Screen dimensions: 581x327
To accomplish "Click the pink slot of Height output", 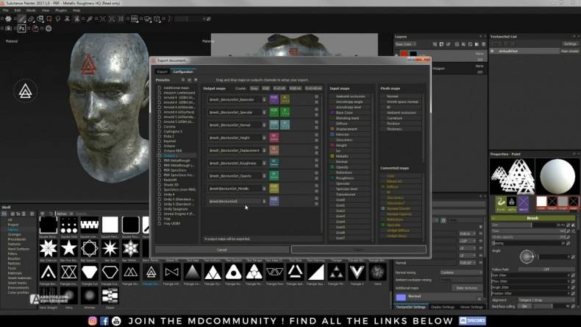I will [274, 137].
